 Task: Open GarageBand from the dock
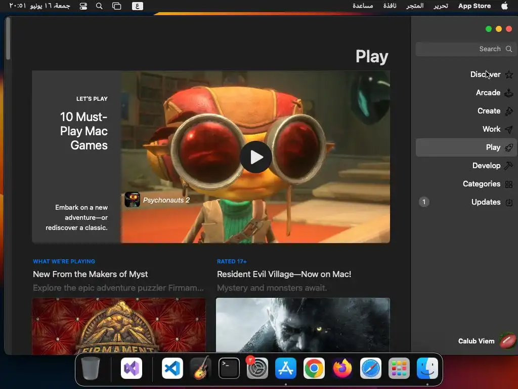tap(201, 368)
